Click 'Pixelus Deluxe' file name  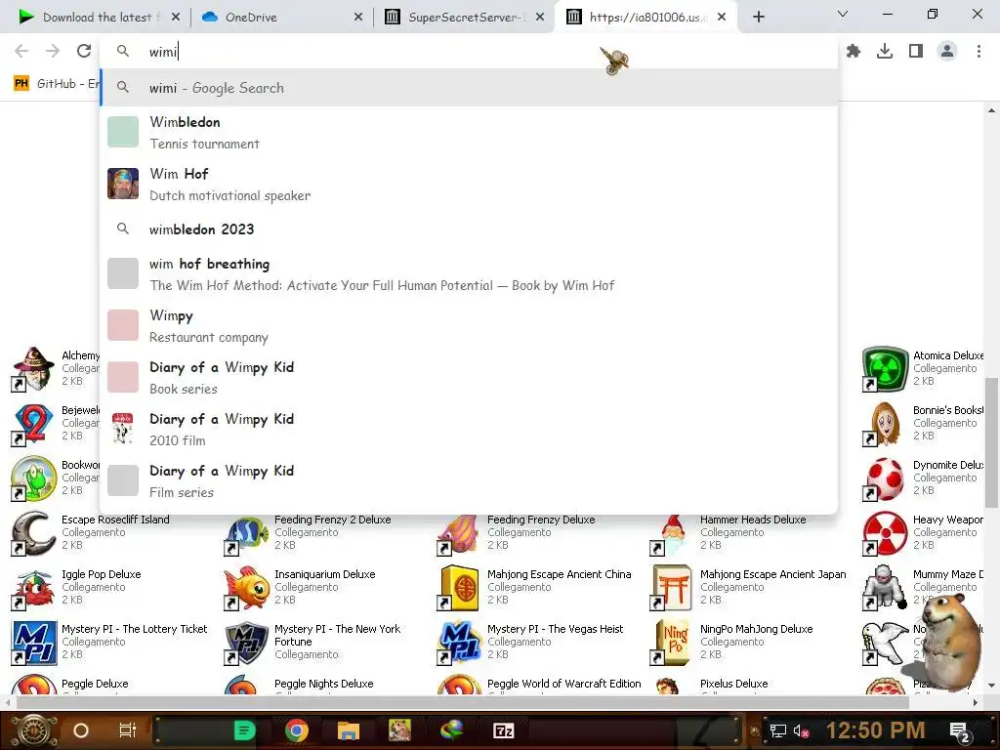(732, 684)
